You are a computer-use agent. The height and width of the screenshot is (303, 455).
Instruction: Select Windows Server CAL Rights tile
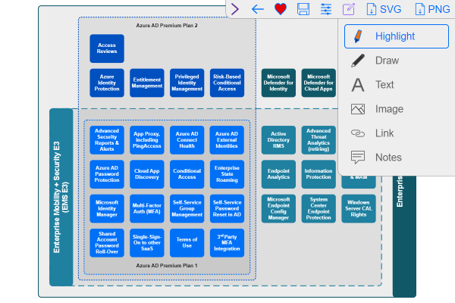[359, 209]
